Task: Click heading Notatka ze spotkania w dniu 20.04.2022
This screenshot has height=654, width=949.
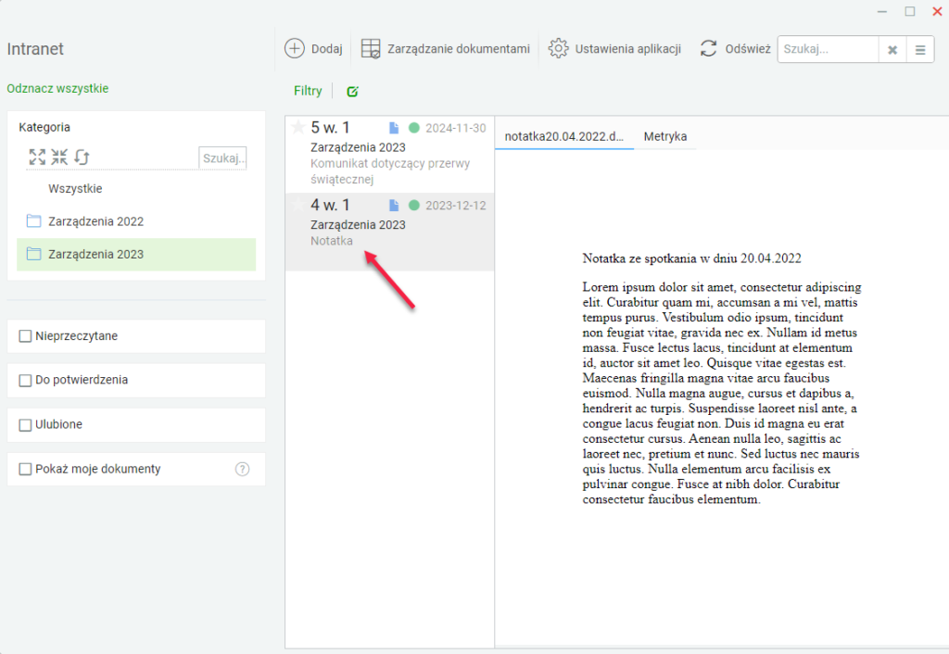Action: pyautogui.click(x=691, y=258)
